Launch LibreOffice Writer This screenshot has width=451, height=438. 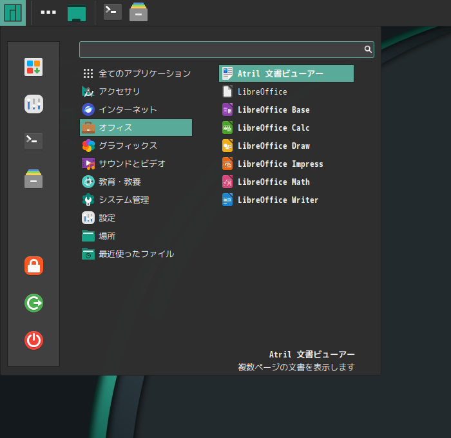[287, 200]
